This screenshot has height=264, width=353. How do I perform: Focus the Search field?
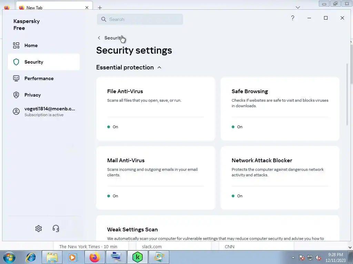click(140, 19)
